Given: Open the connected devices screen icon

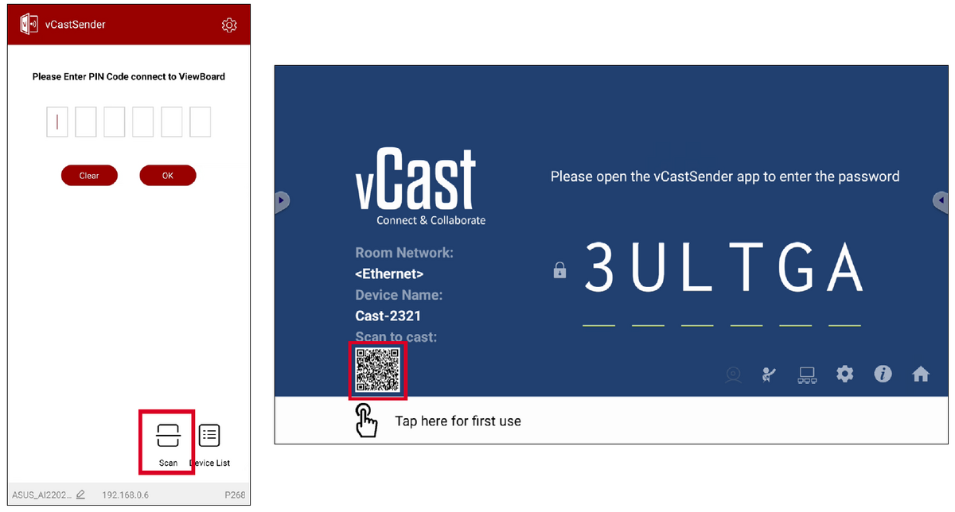Looking at the screenshot, I should coord(807,375).
